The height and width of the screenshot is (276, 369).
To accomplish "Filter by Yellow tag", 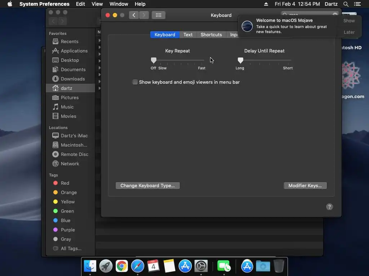I will pos(64,202).
